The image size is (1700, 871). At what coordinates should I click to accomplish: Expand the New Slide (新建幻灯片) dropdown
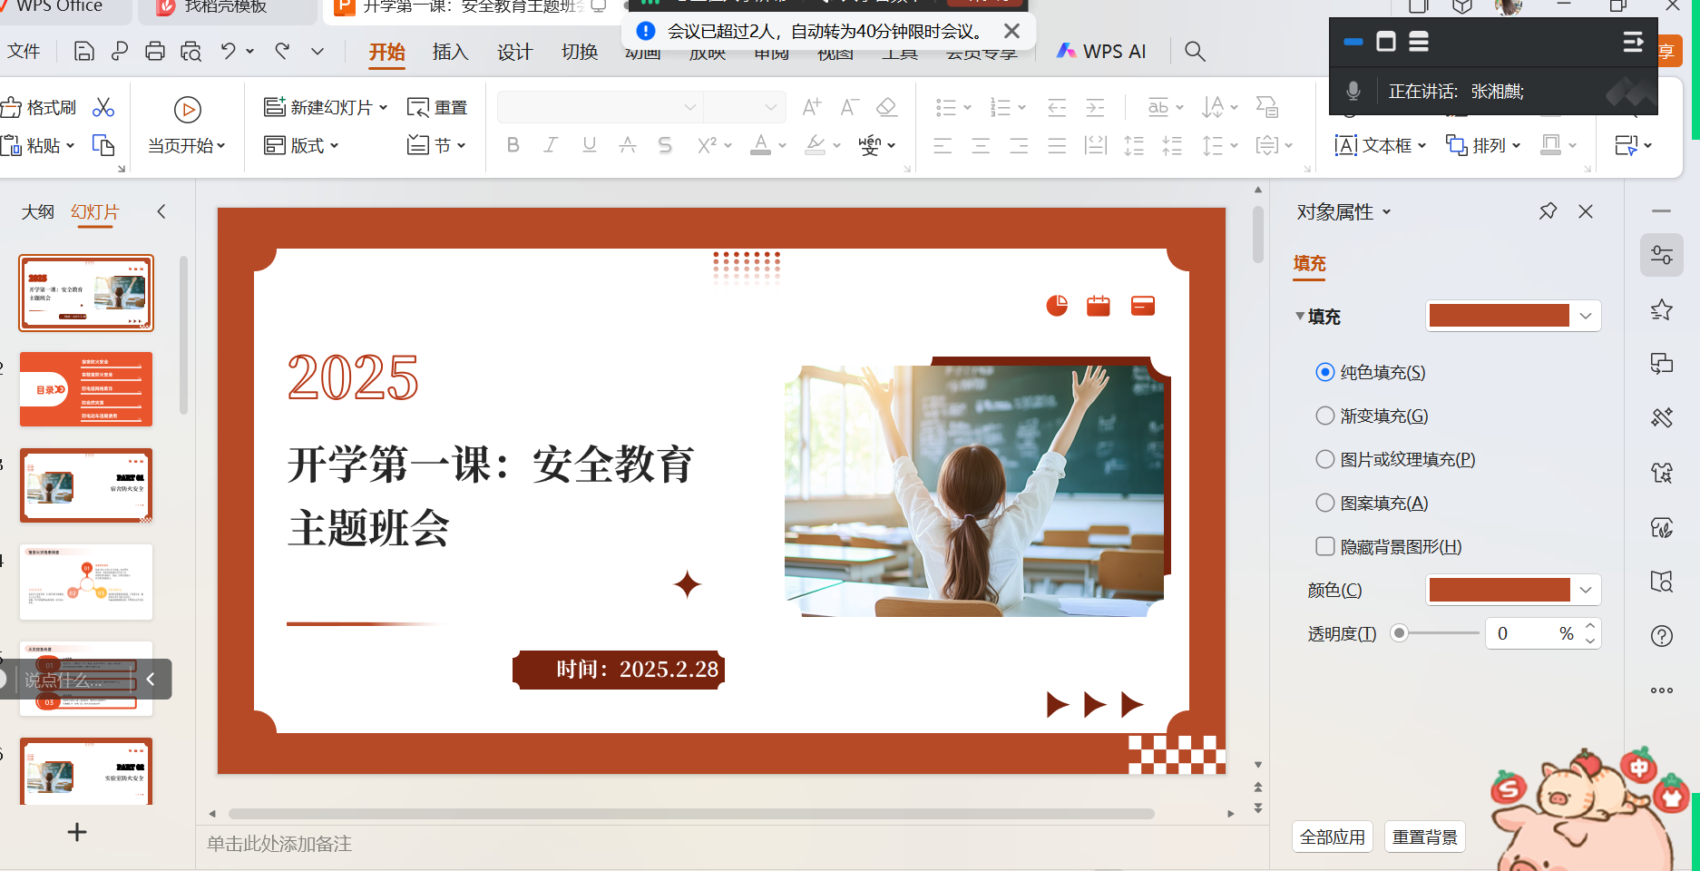(384, 108)
